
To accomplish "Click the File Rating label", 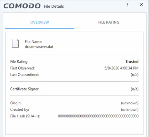I will (x=19, y=62).
